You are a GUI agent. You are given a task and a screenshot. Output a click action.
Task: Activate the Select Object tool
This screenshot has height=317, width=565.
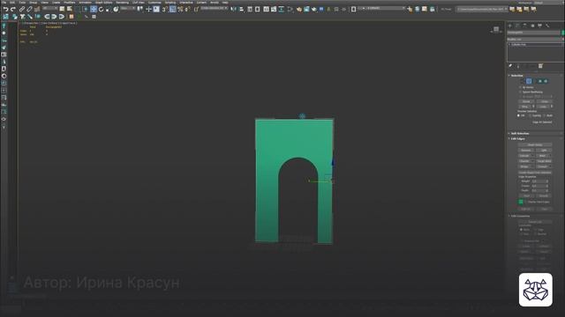click(x=62, y=9)
